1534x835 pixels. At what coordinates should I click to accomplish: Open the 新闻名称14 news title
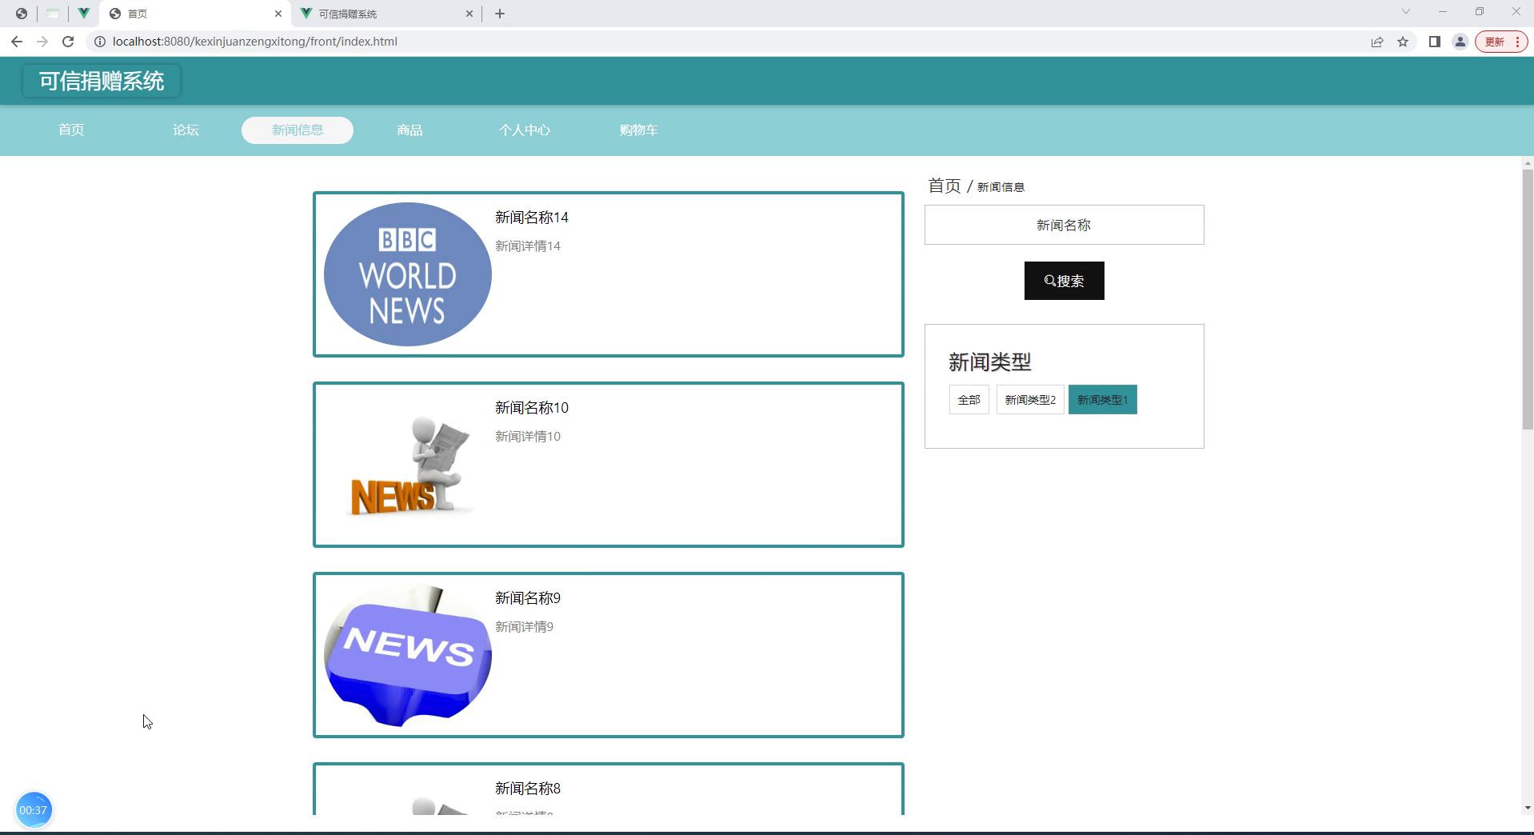pyautogui.click(x=532, y=218)
